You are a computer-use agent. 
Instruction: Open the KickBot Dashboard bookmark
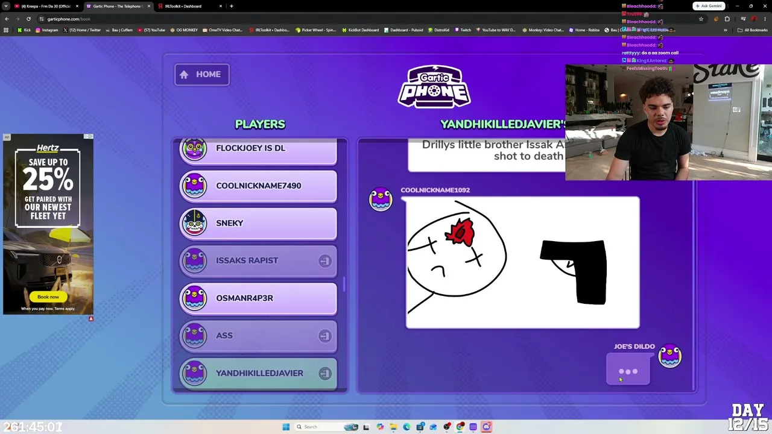[x=361, y=30]
